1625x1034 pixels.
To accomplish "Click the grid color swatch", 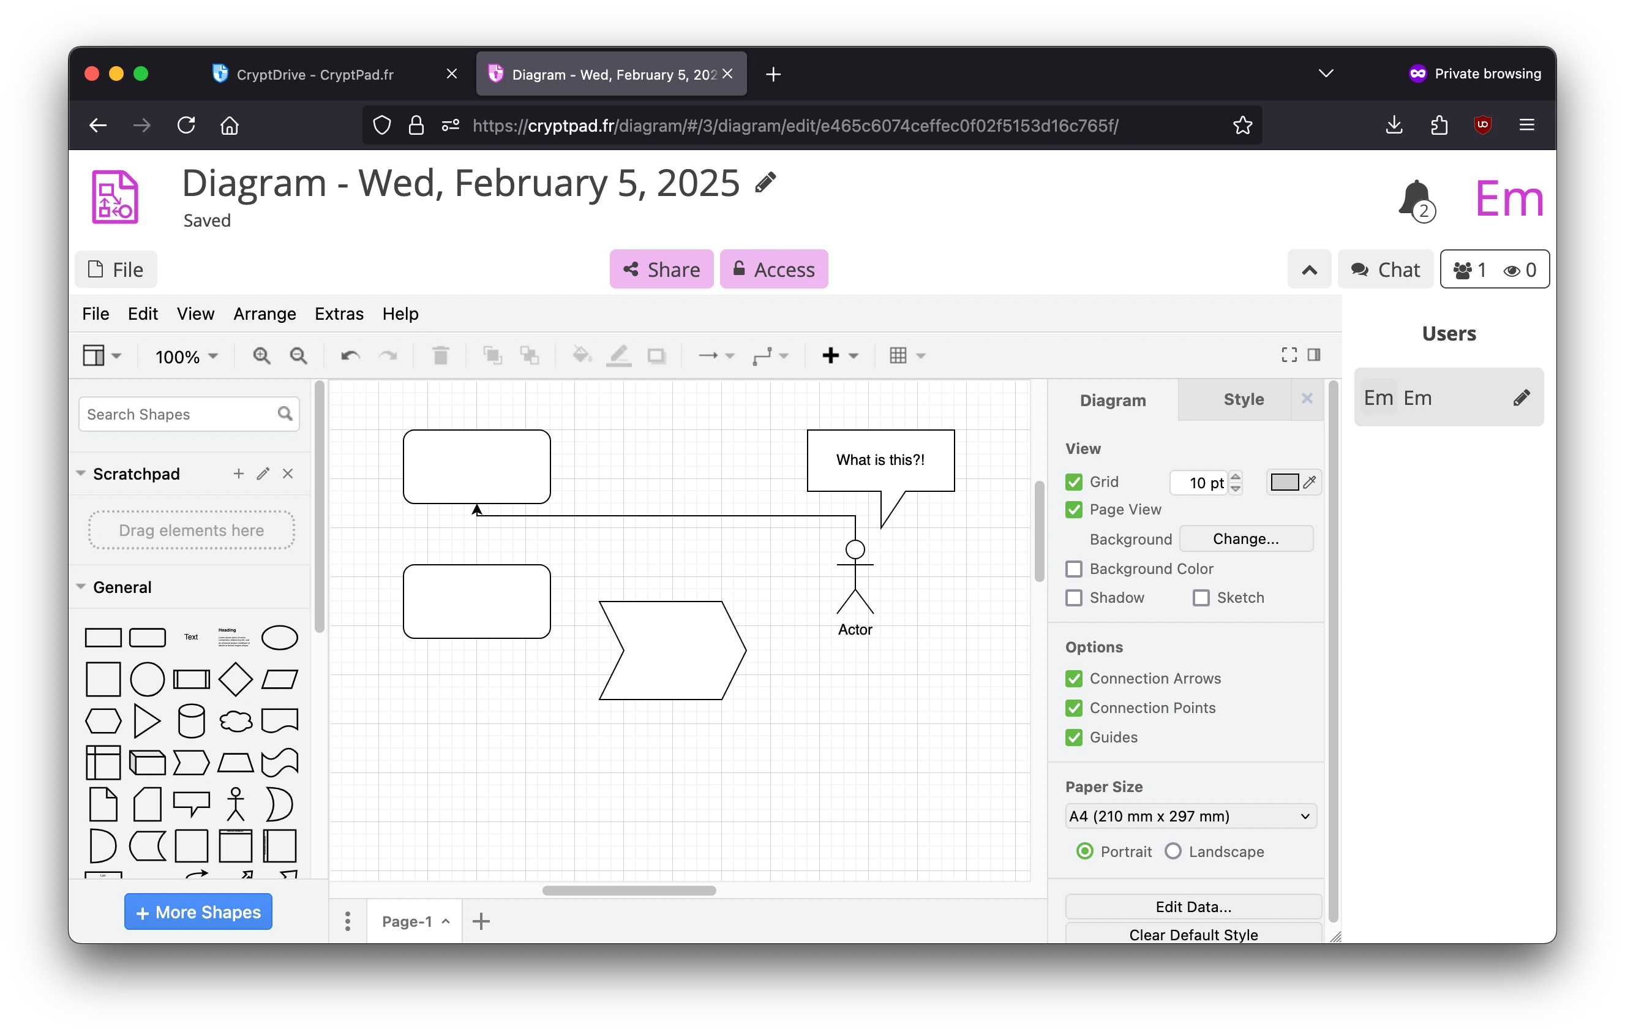I will coord(1285,482).
